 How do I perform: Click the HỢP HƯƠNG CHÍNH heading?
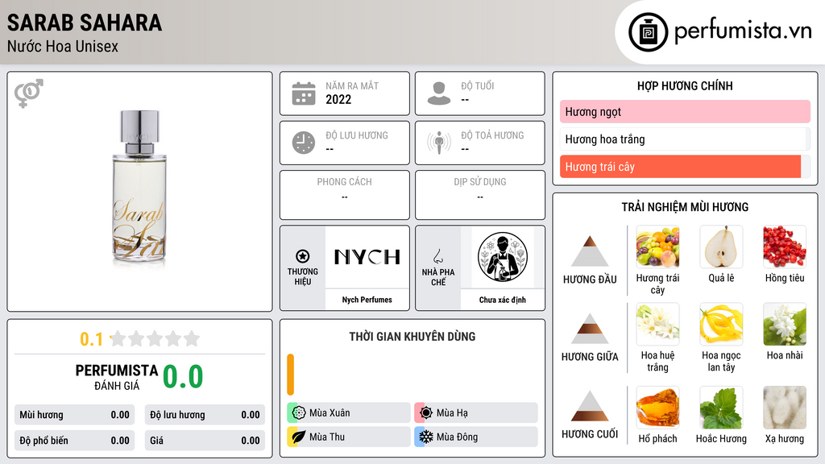click(x=685, y=85)
